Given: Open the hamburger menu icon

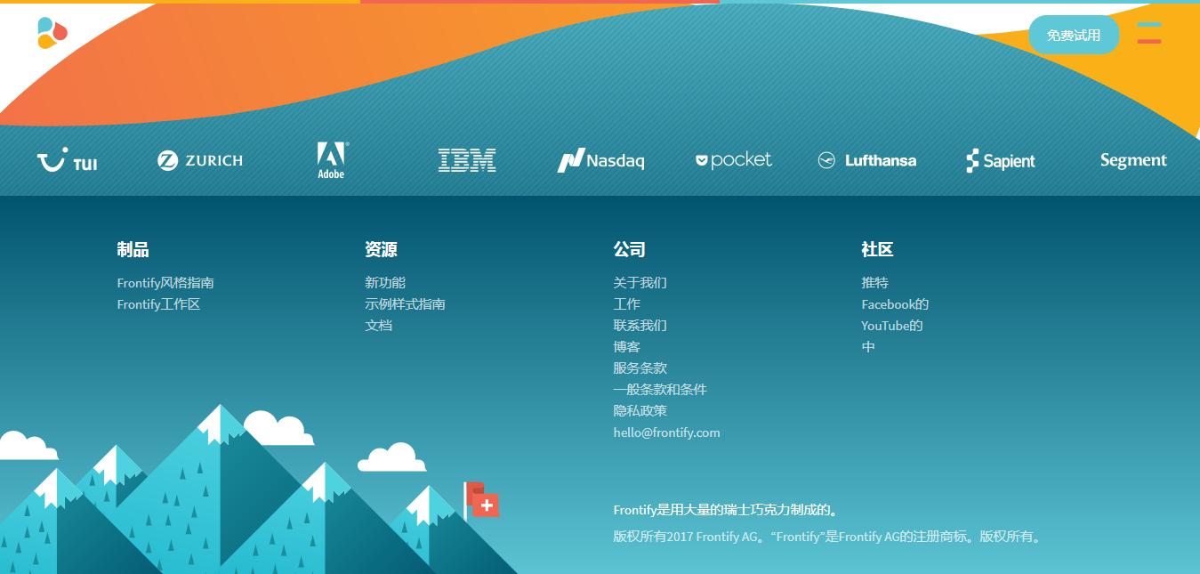Looking at the screenshot, I should pos(1148,33).
